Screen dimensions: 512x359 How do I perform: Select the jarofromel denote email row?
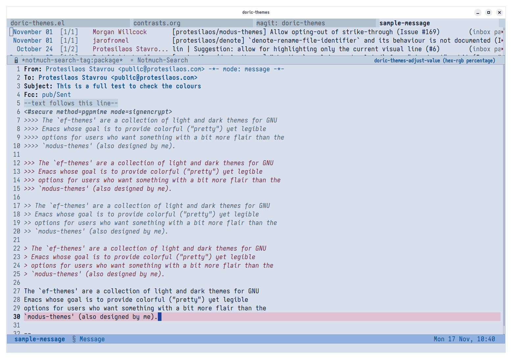(110, 40)
